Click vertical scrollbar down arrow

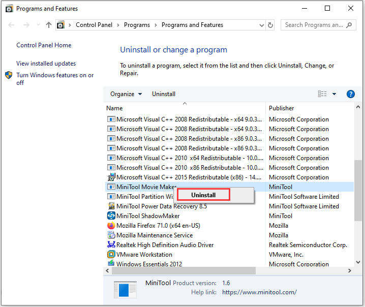pos(358,262)
